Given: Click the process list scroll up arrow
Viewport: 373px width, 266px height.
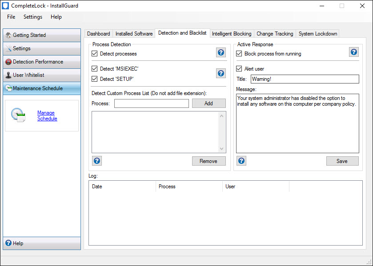Looking at the screenshot, I should tap(221, 116).
